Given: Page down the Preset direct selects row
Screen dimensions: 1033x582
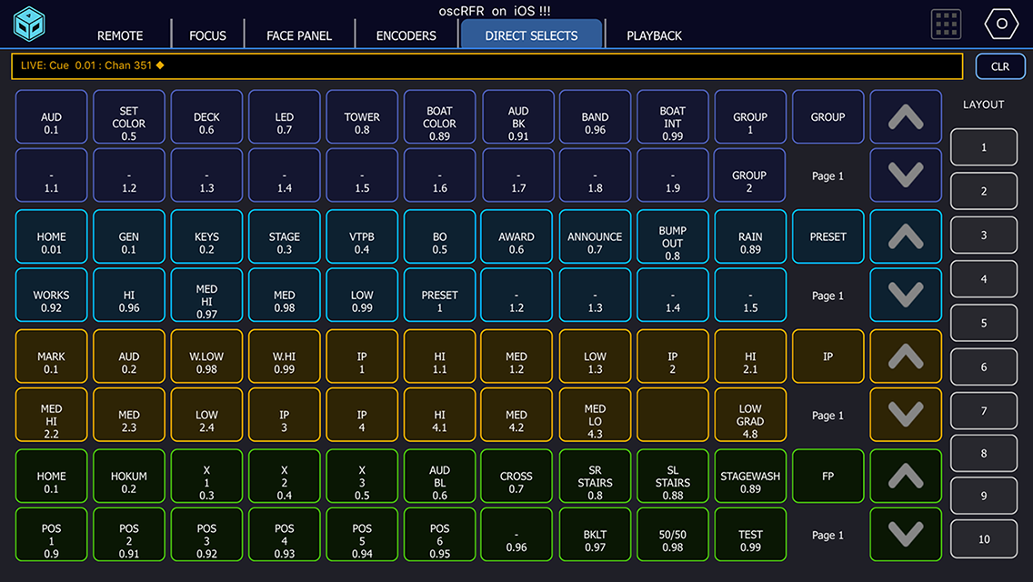Looking at the screenshot, I should (x=906, y=295).
